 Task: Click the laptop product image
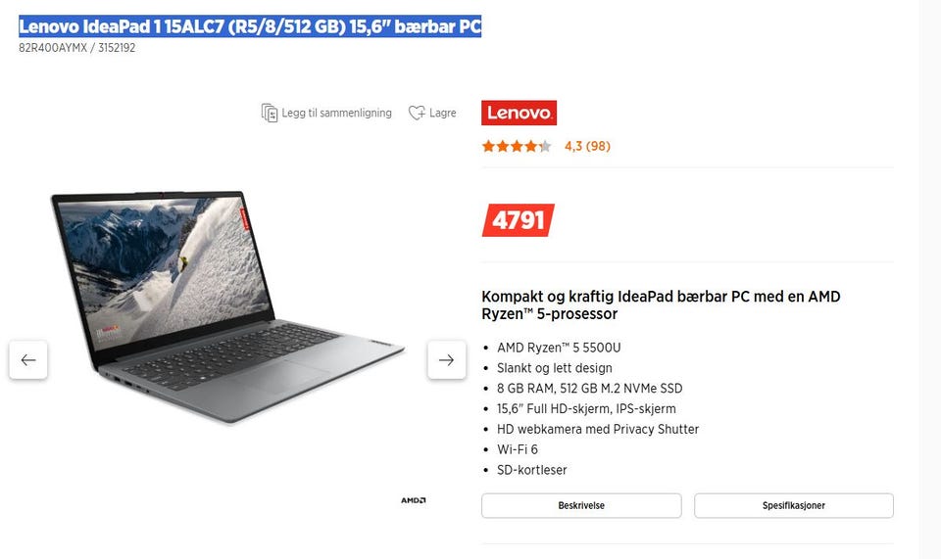click(x=228, y=306)
